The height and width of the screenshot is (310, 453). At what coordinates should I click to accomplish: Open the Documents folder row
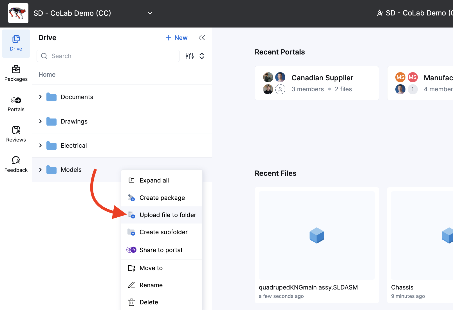[x=122, y=97]
